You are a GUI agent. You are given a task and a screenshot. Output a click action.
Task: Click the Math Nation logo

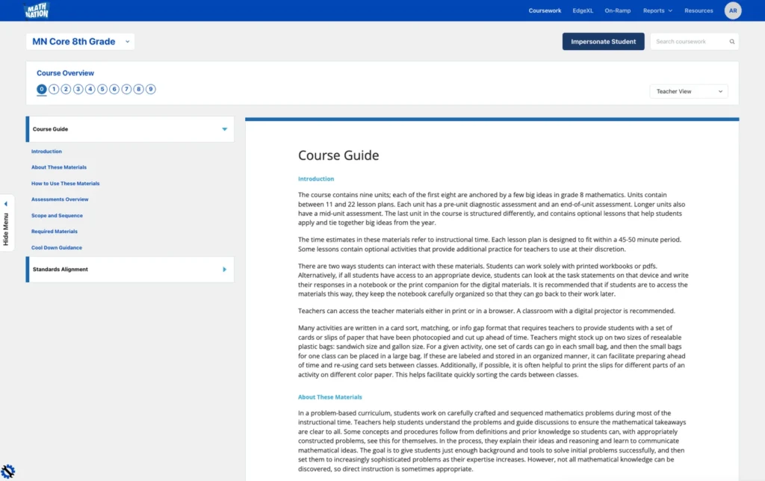[36, 10]
